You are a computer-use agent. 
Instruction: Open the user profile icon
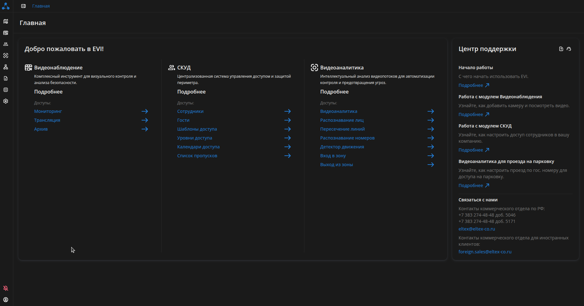click(6, 300)
